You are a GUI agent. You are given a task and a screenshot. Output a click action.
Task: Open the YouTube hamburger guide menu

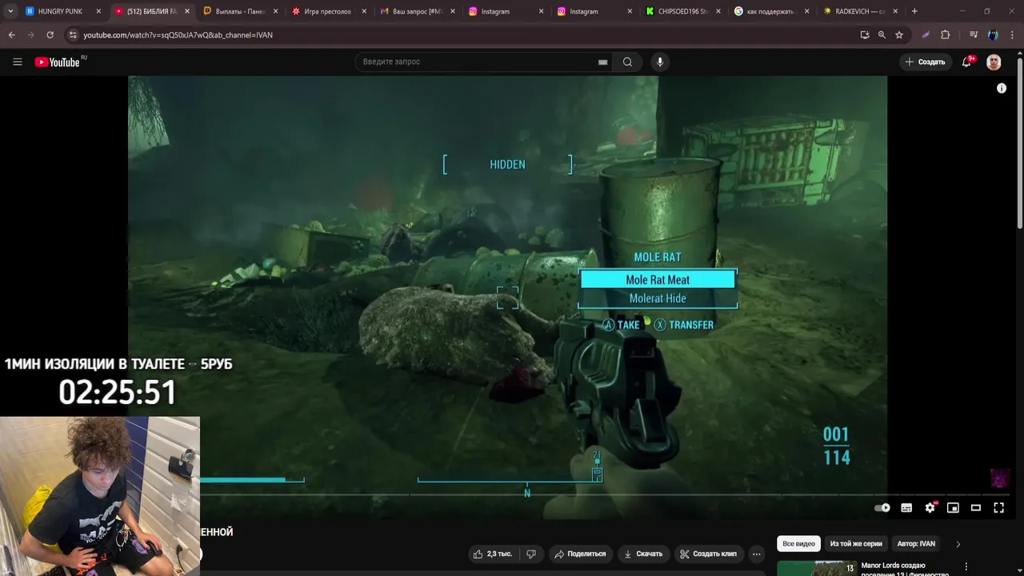coord(17,62)
